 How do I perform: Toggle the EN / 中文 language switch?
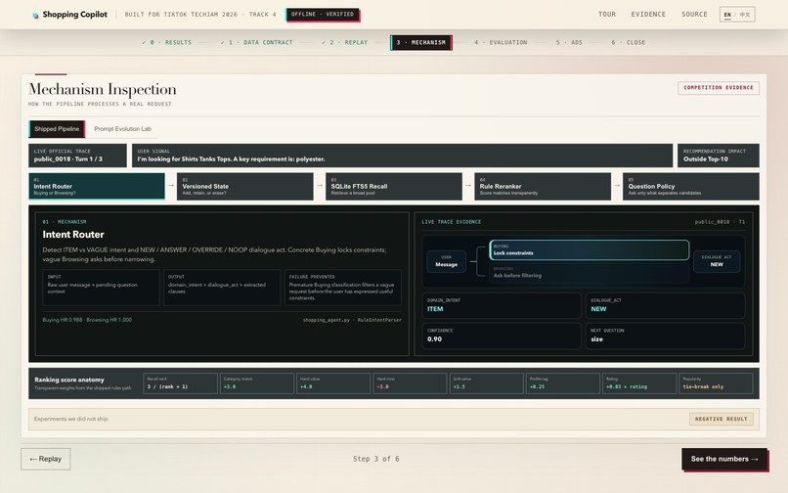pos(737,15)
